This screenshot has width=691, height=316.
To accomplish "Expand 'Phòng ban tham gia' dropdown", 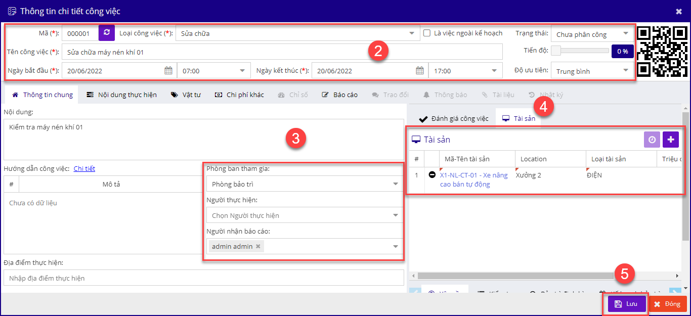I will click(305, 184).
